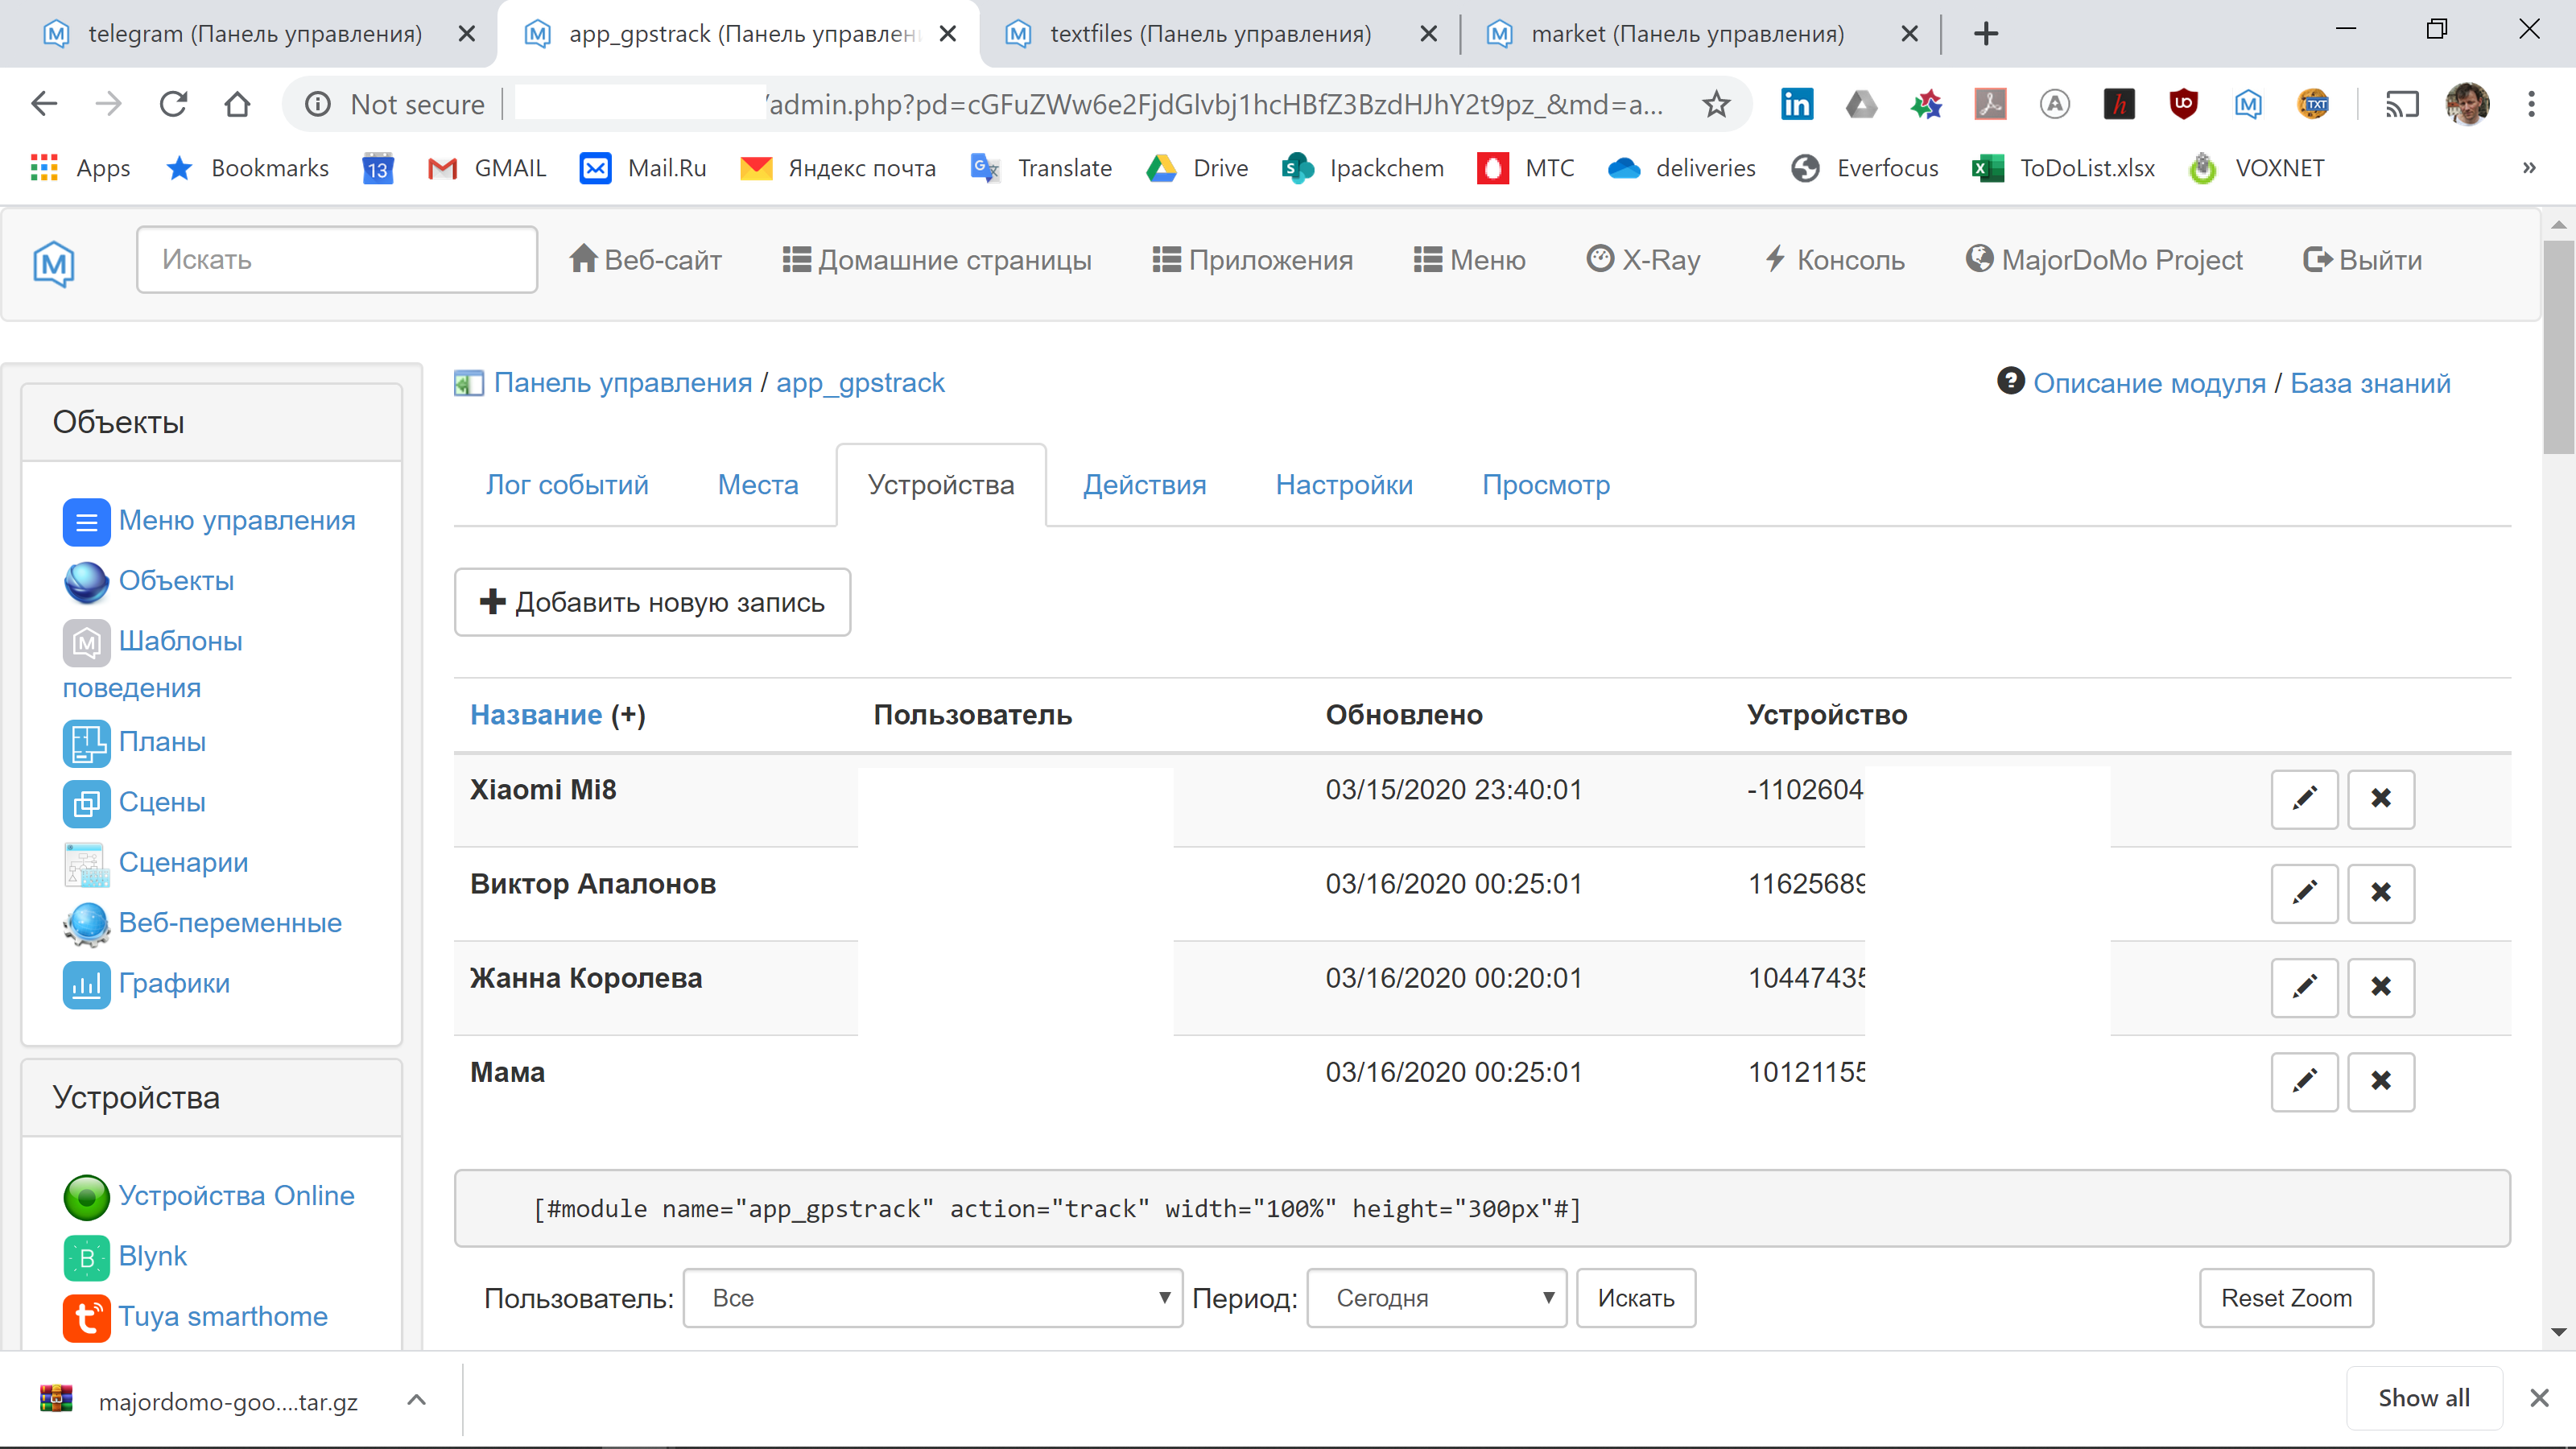Open Описание модуля link
Image resolution: width=2576 pixels, height=1449 pixels.
(2151, 382)
